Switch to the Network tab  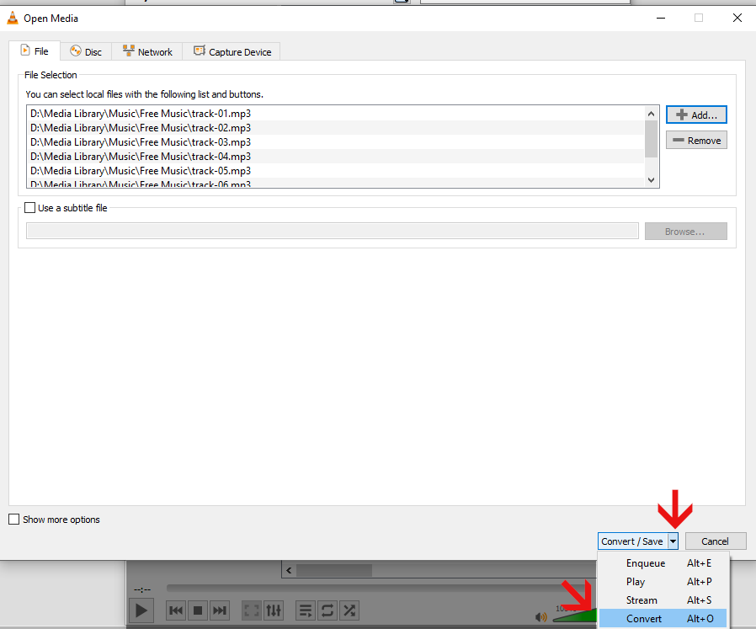147,51
